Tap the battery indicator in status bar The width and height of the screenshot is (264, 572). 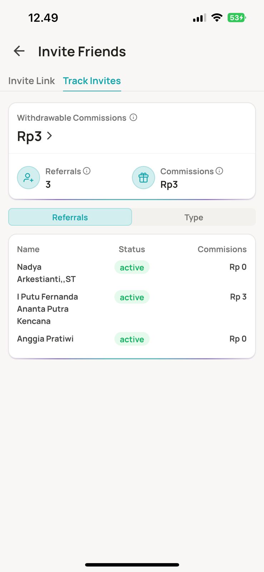pos(236,18)
